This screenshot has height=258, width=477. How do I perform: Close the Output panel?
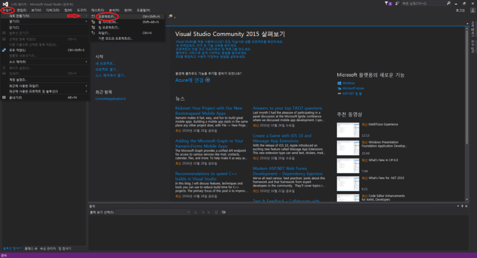[x=466, y=206]
